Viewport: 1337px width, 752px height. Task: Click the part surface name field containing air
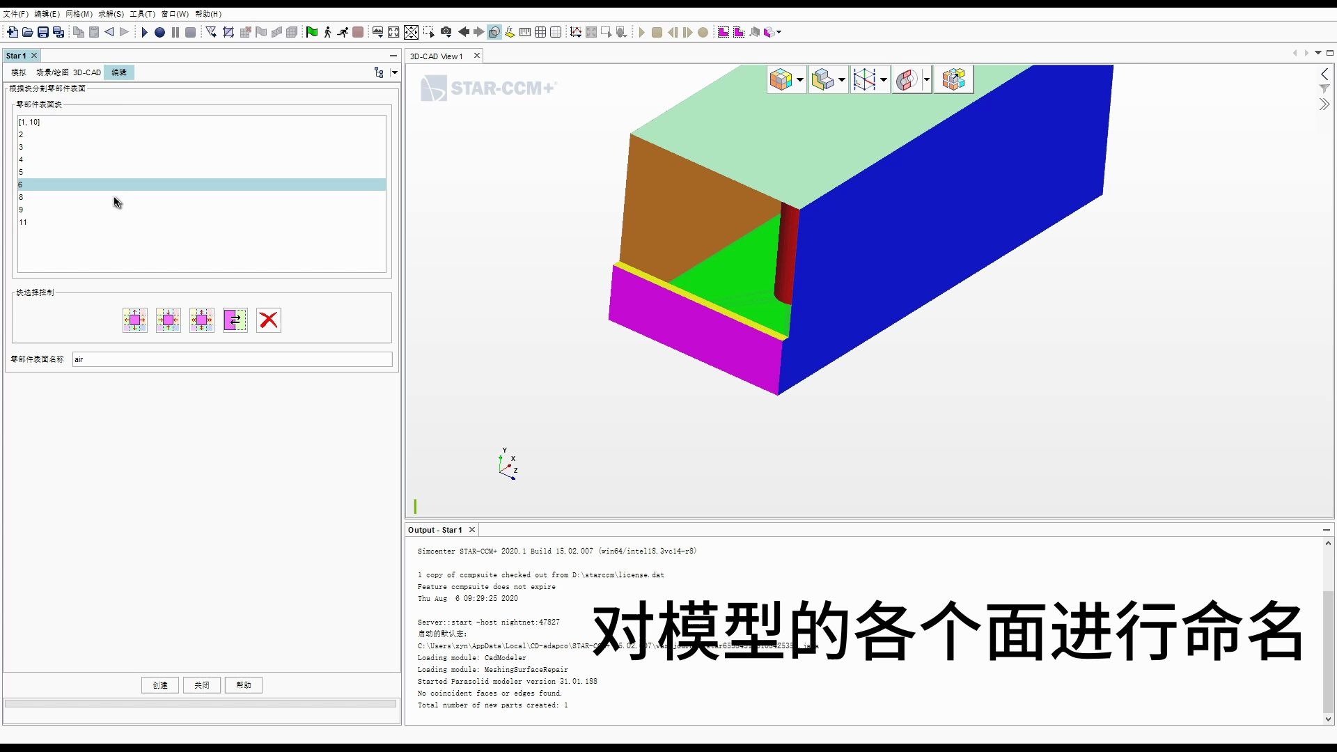coord(232,359)
